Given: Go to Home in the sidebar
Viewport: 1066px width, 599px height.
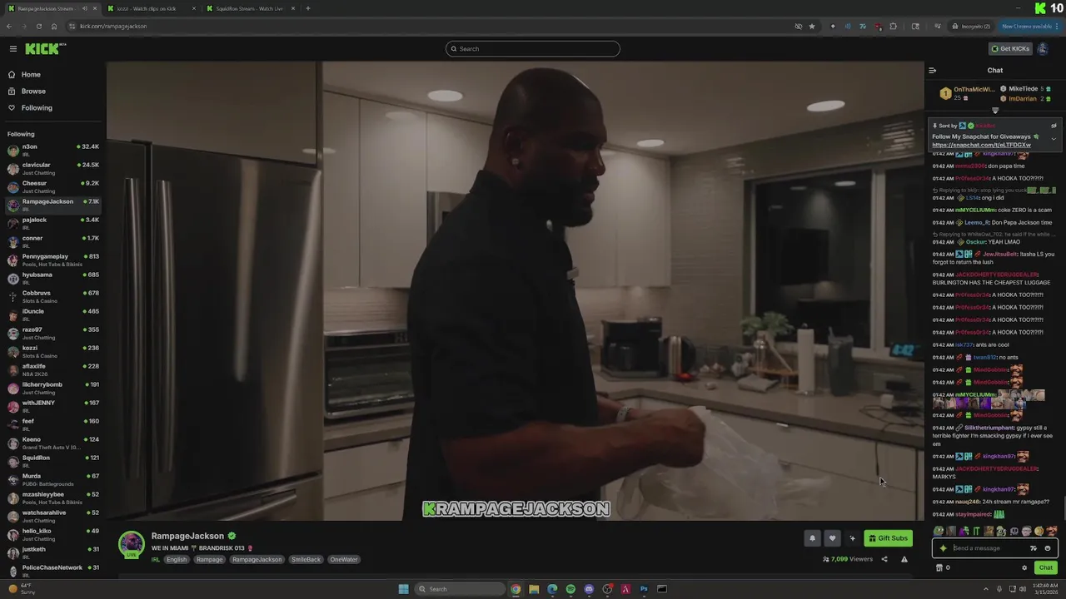Looking at the screenshot, I should [x=31, y=74].
